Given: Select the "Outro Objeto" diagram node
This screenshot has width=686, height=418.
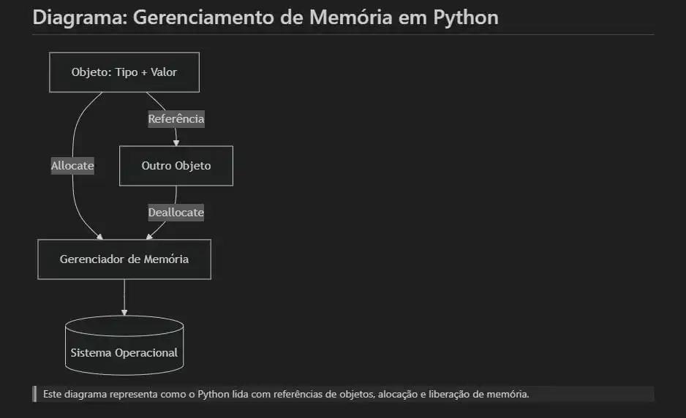Looking at the screenshot, I should (176, 166).
